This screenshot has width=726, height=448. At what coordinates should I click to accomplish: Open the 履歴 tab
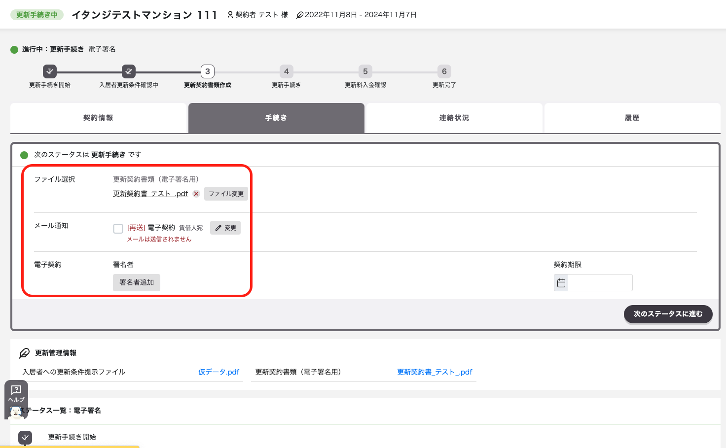632,118
